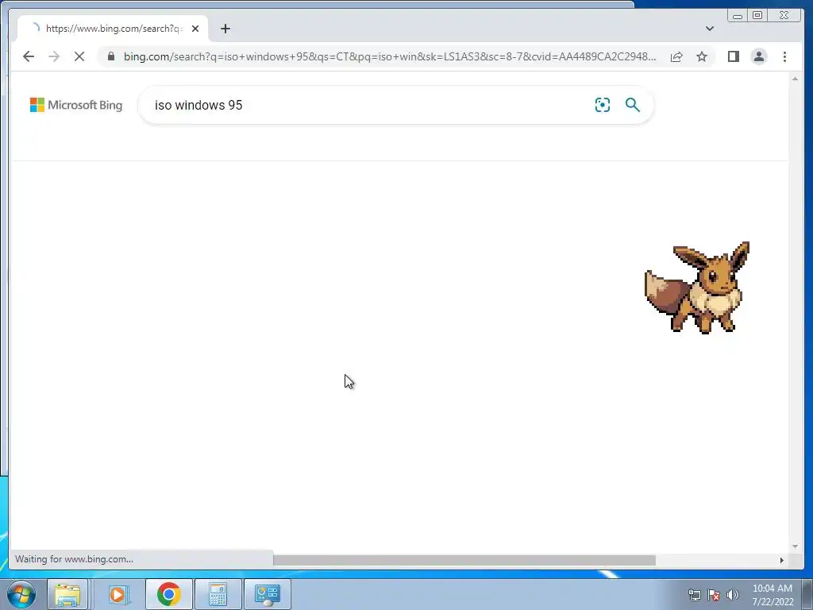Open a new tab with plus button
Screen dimensions: 813x610
click(225, 29)
